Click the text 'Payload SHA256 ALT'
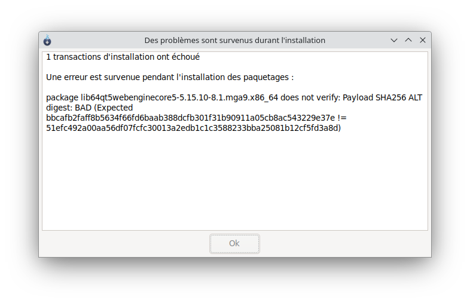 [383, 97]
